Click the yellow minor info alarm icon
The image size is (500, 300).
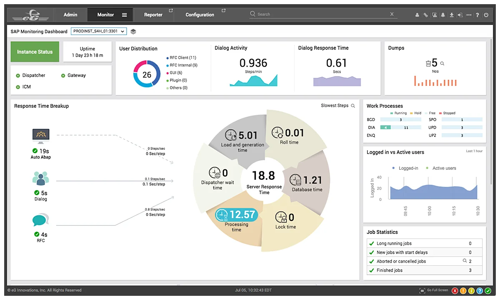pos(472,291)
